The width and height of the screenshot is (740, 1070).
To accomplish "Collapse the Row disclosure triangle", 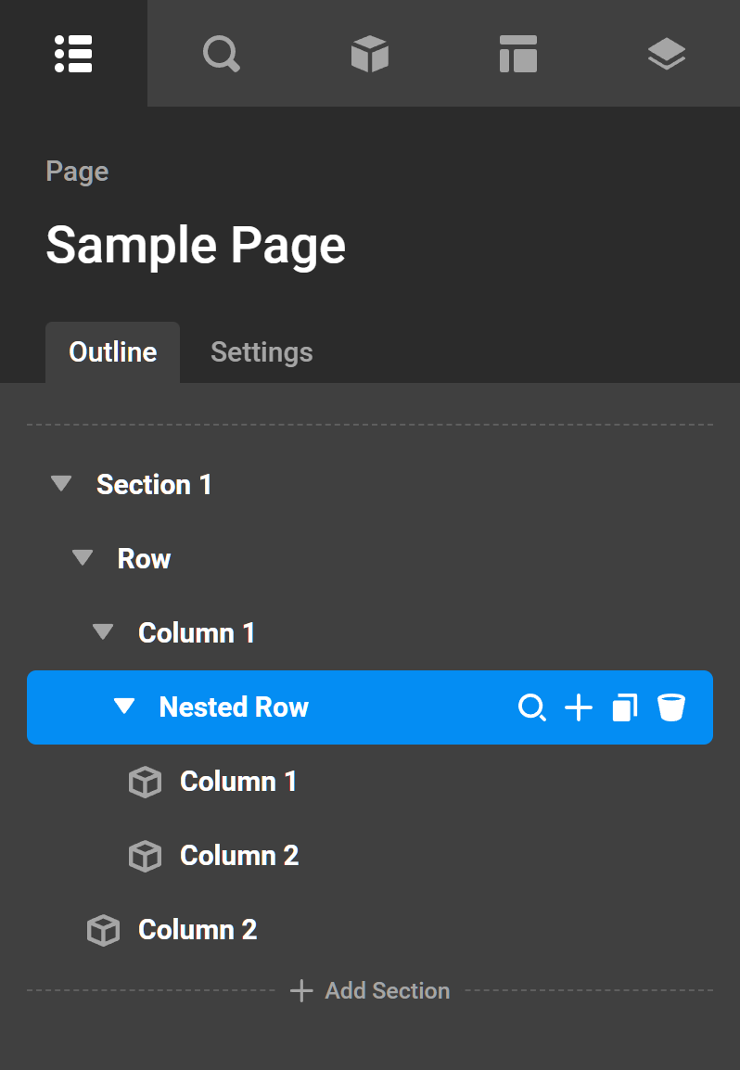I will pyautogui.click(x=83, y=558).
